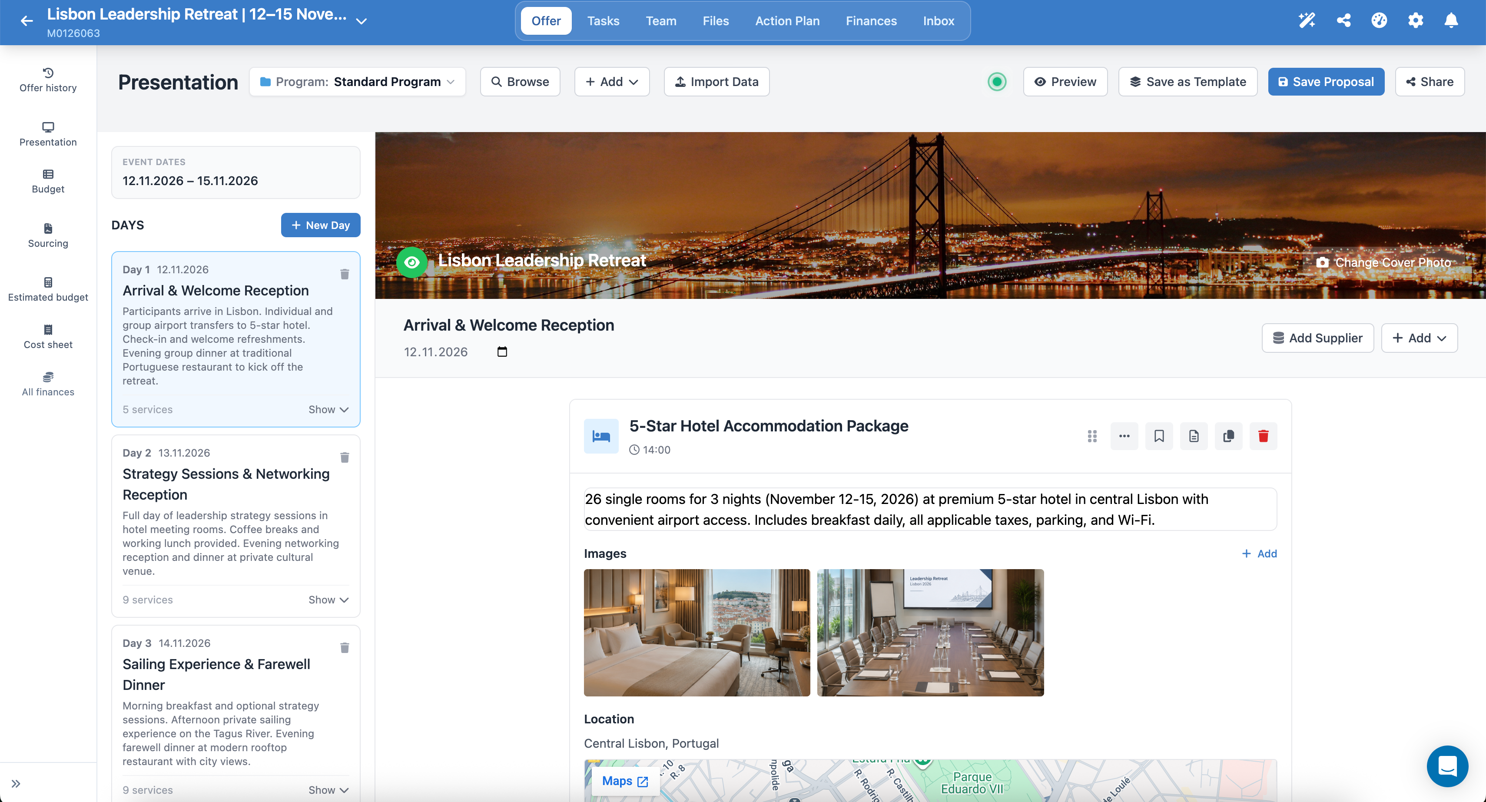
Task: Open the Inbox tab
Action: coord(938,21)
